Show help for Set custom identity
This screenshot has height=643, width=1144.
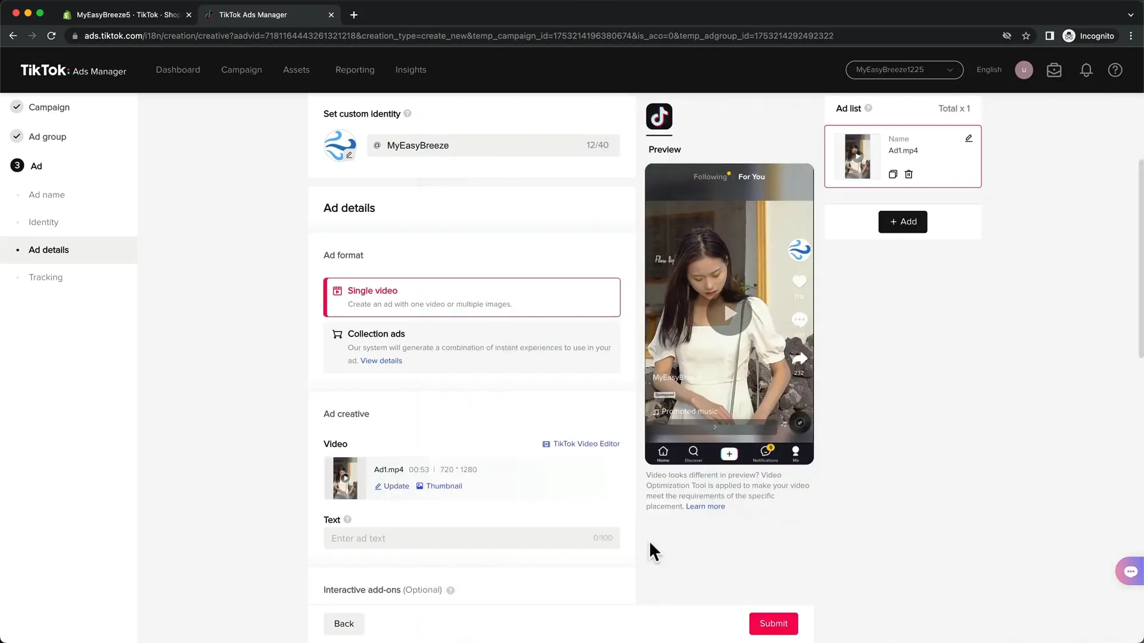pyautogui.click(x=408, y=114)
